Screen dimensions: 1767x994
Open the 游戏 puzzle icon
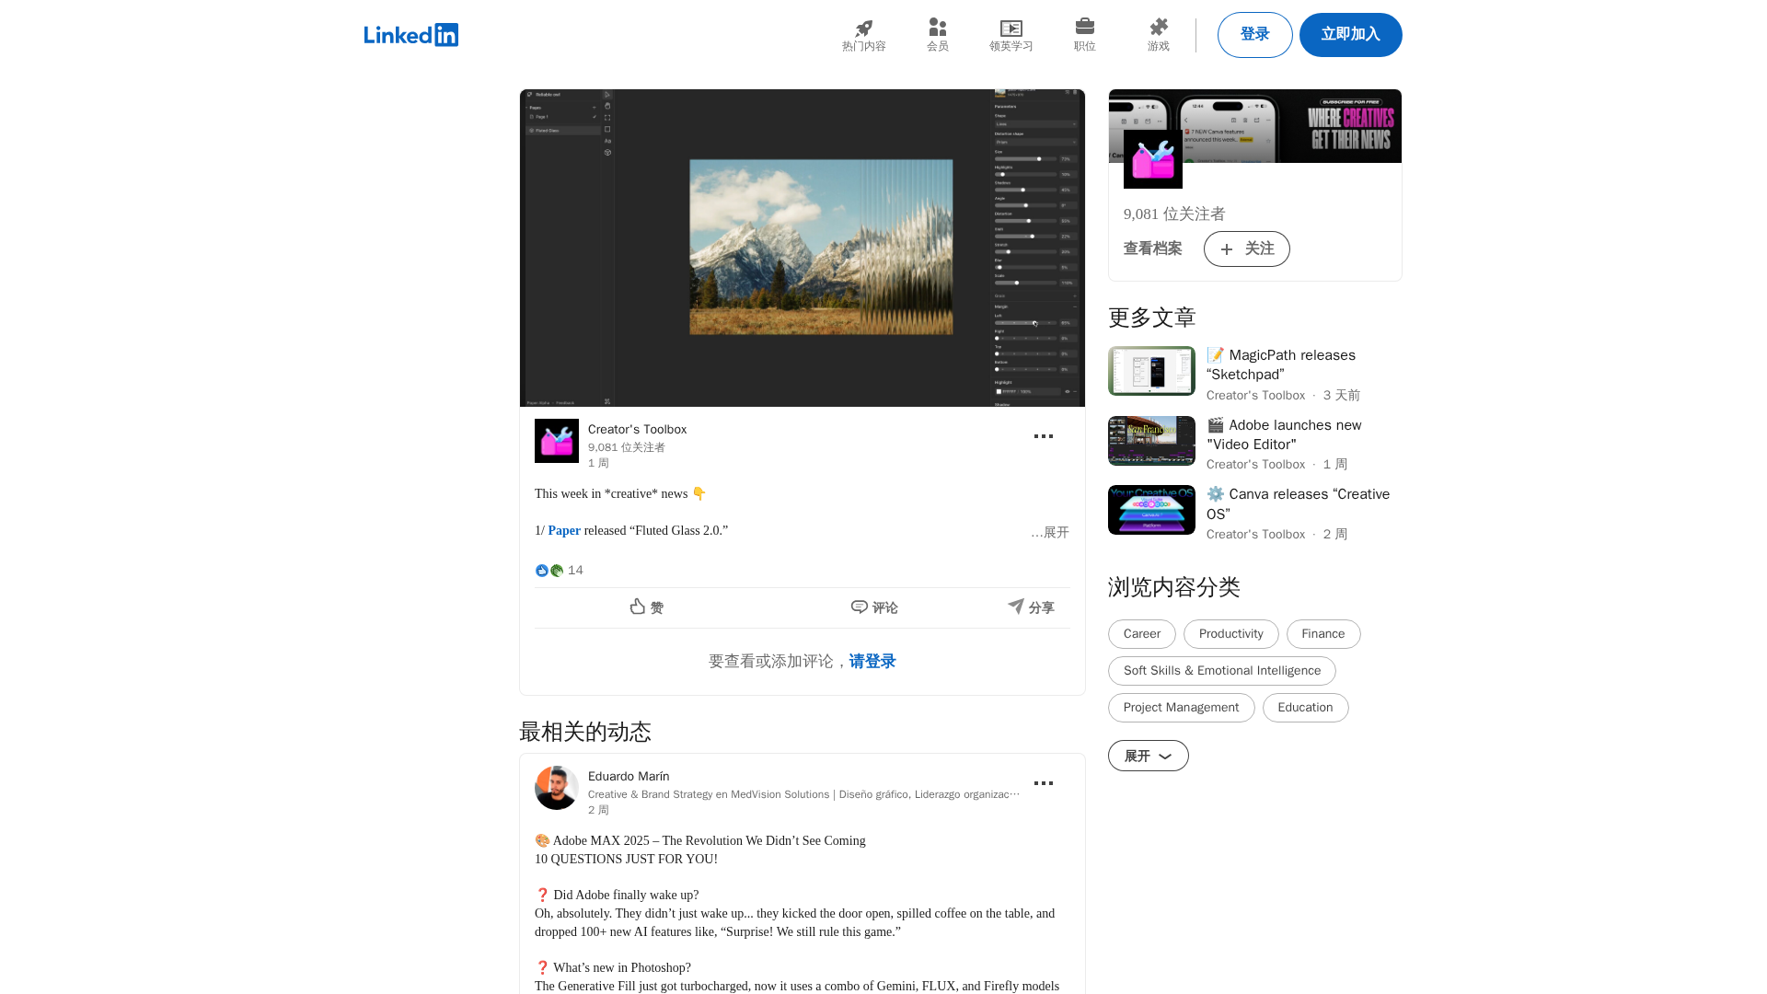[x=1158, y=28]
